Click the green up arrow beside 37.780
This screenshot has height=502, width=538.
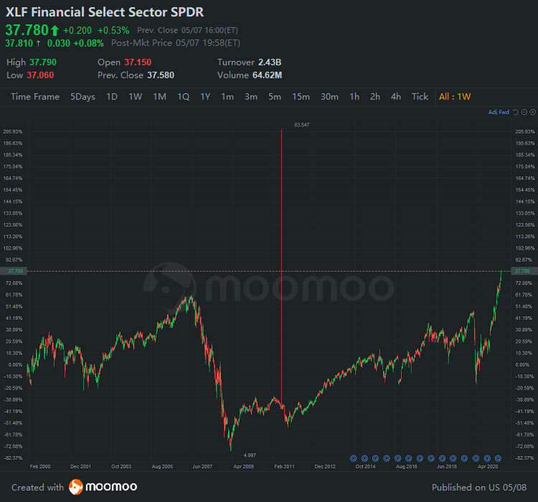pos(55,31)
